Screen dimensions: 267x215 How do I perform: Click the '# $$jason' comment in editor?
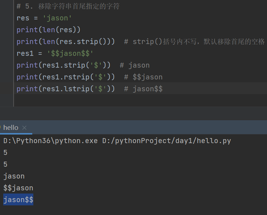pyautogui.click(x=143, y=77)
